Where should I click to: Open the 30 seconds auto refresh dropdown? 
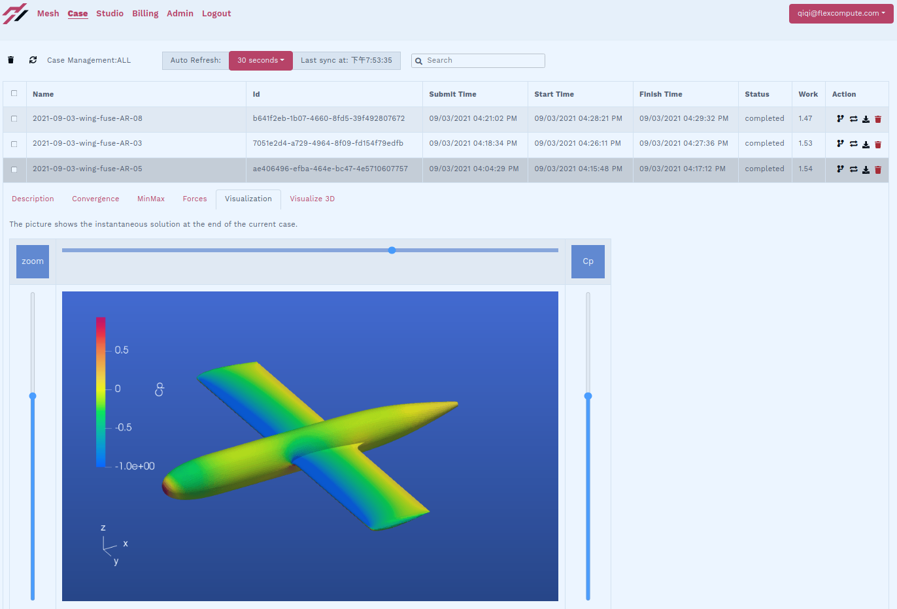pos(260,60)
